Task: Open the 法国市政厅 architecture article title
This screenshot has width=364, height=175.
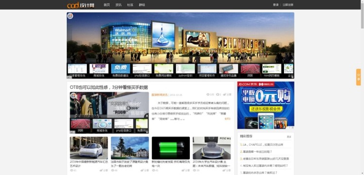Action: (130, 164)
